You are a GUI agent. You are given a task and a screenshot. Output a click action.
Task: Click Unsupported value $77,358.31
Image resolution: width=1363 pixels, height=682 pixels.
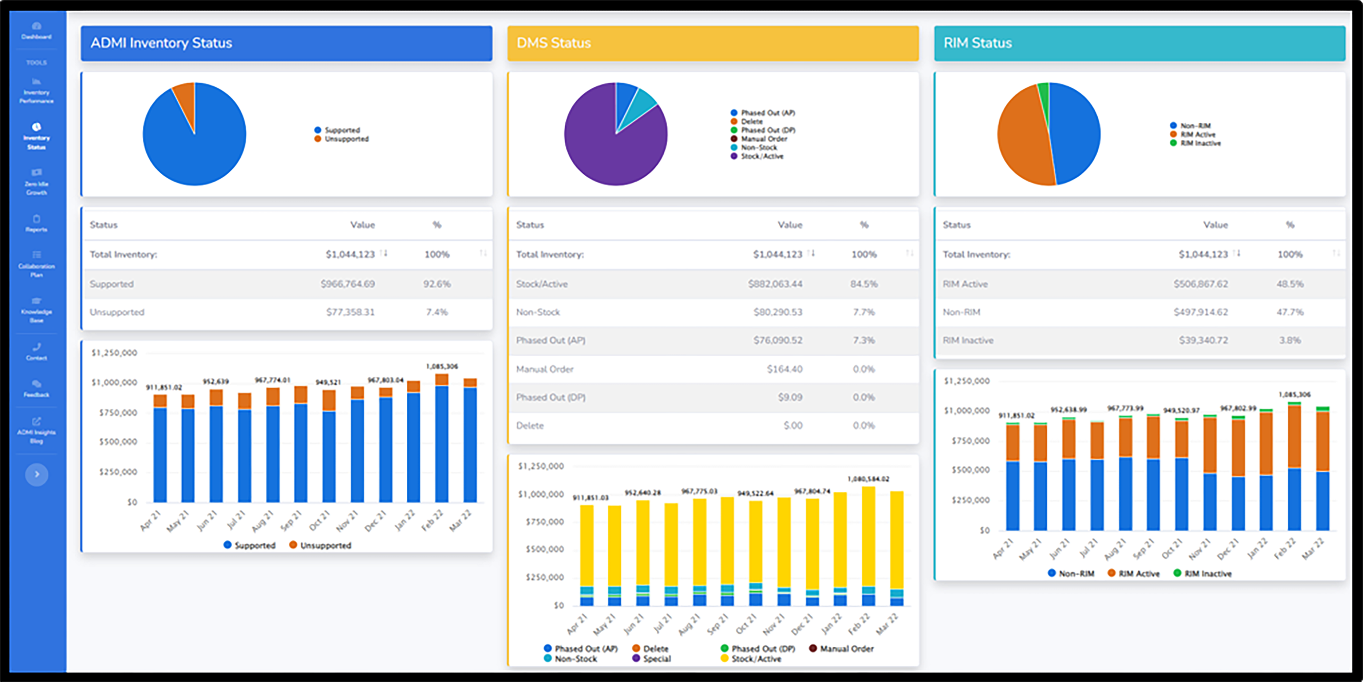[x=350, y=312]
